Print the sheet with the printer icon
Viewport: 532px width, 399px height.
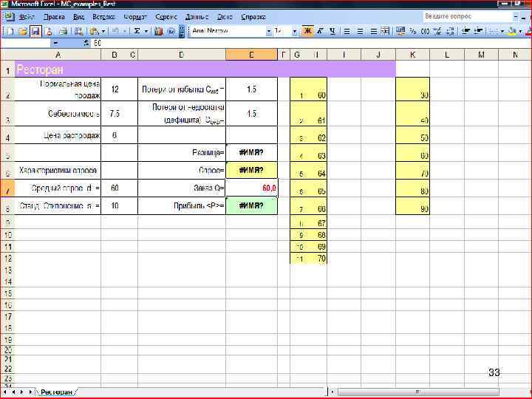click(64, 31)
